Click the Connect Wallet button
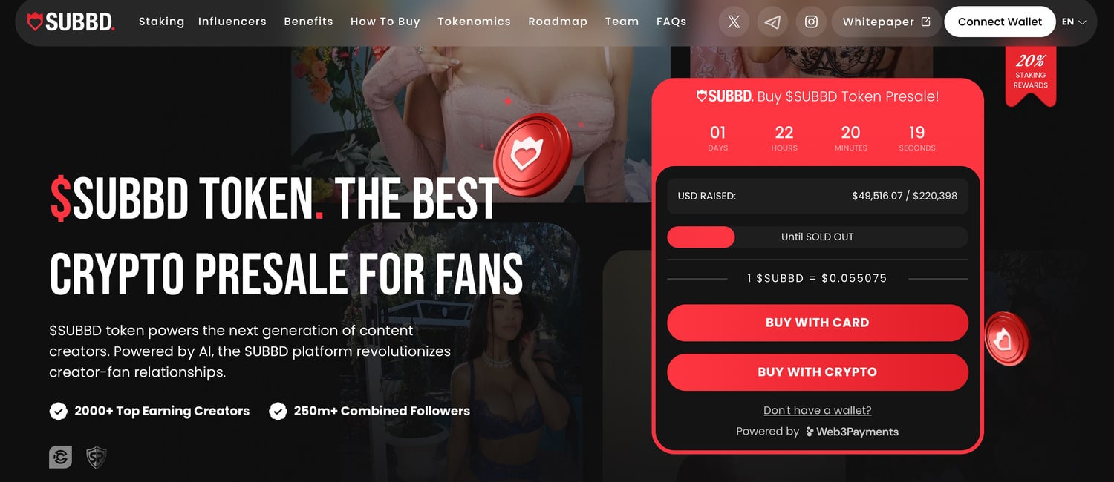The height and width of the screenshot is (482, 1114). 1000,22
